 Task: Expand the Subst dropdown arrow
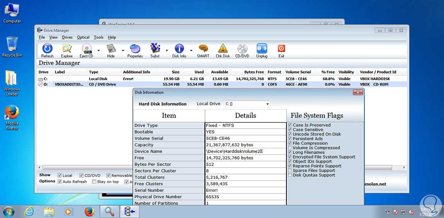click(167, 50)
